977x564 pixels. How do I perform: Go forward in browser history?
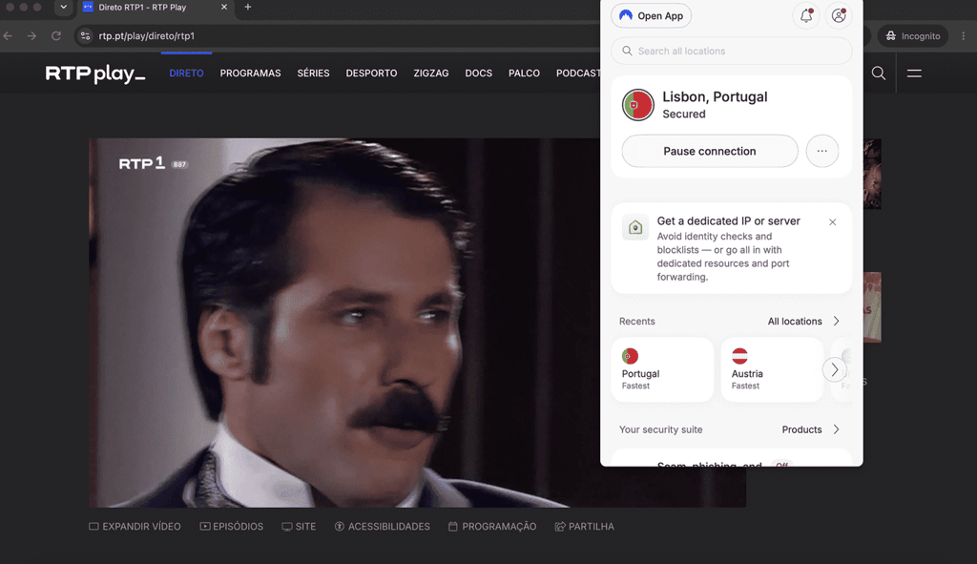tap(31, 36)
